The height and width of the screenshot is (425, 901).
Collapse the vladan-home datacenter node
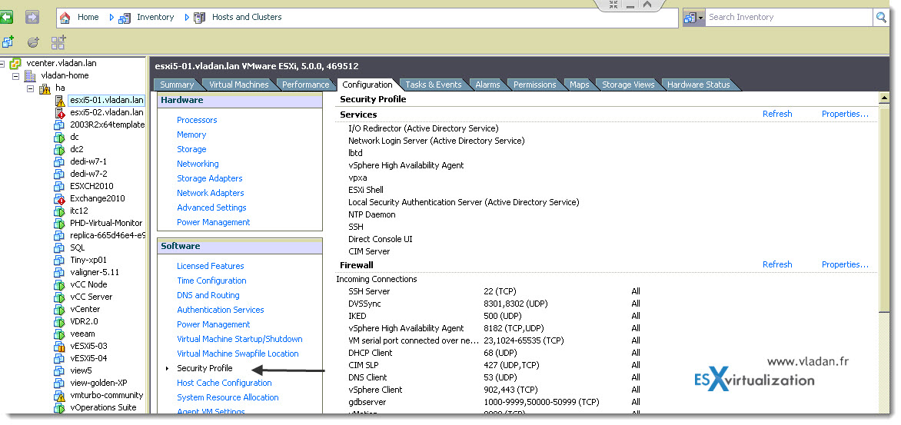(x=16, y=76)
